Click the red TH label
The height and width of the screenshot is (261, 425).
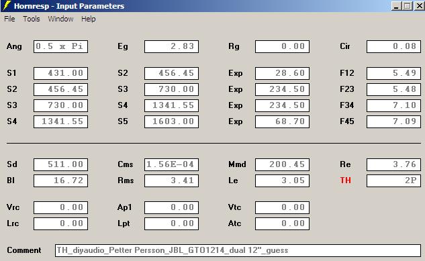345,180
